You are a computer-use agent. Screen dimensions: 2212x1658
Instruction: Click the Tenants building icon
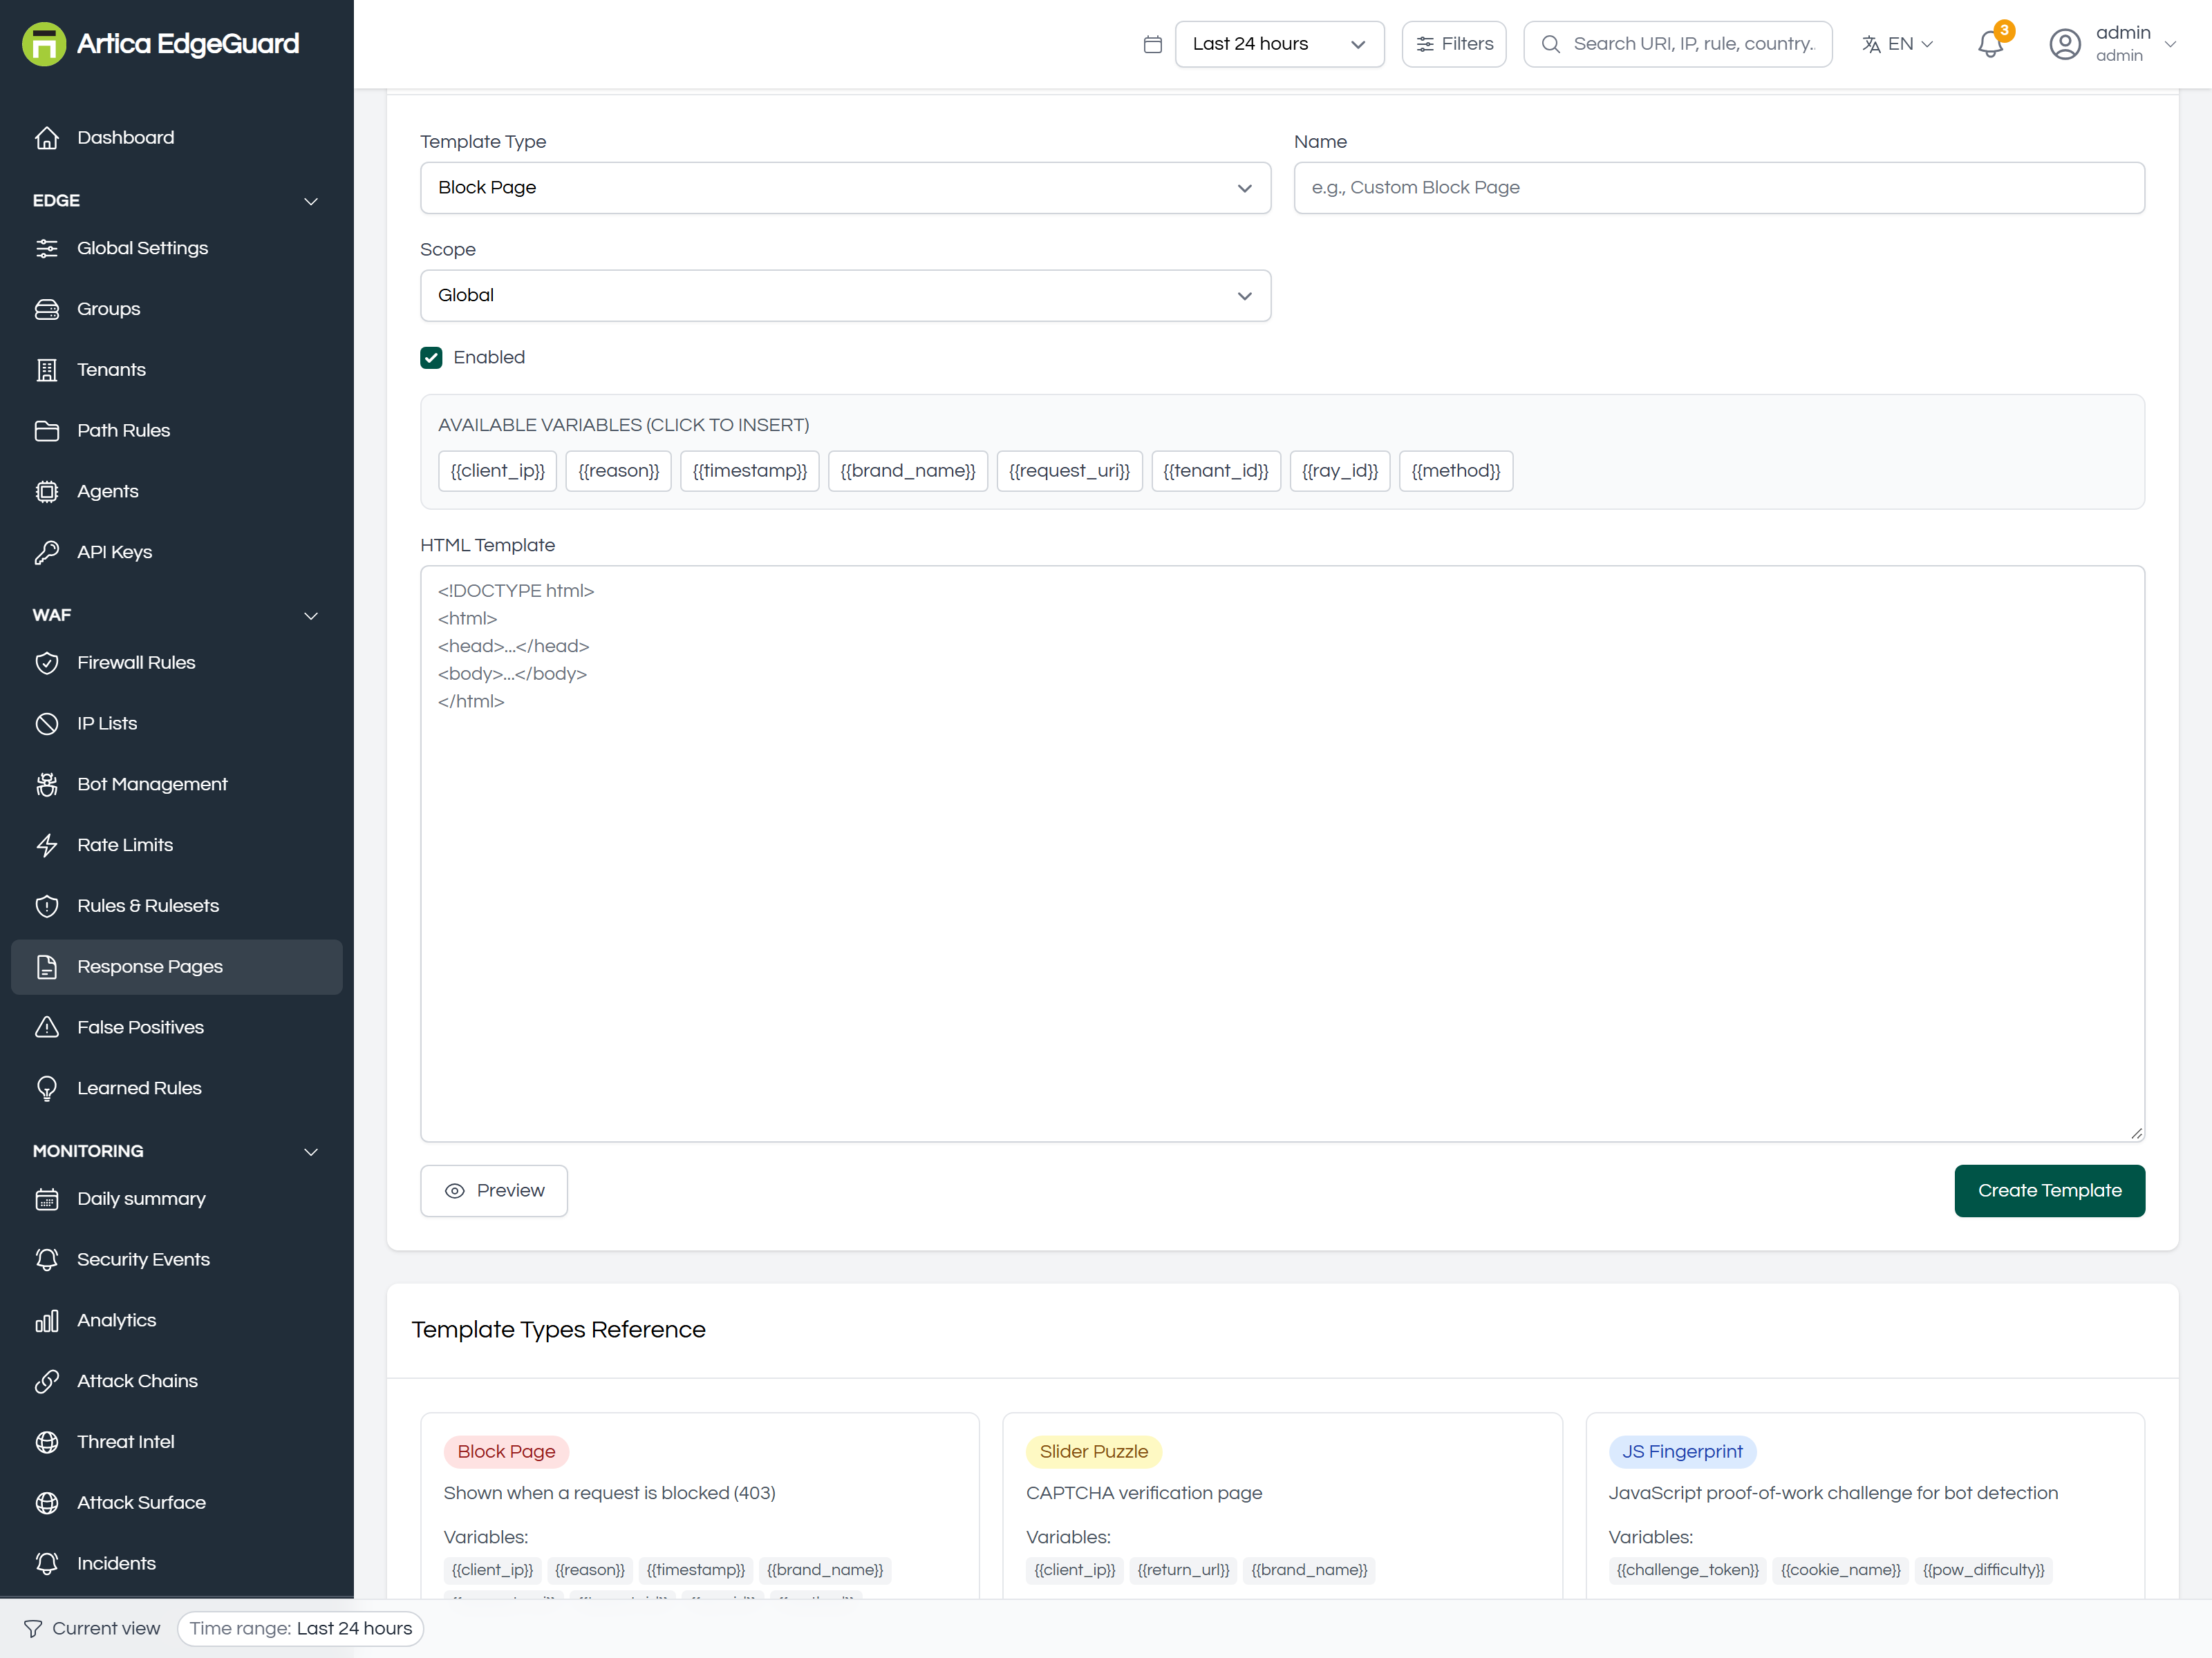(47, 371)
